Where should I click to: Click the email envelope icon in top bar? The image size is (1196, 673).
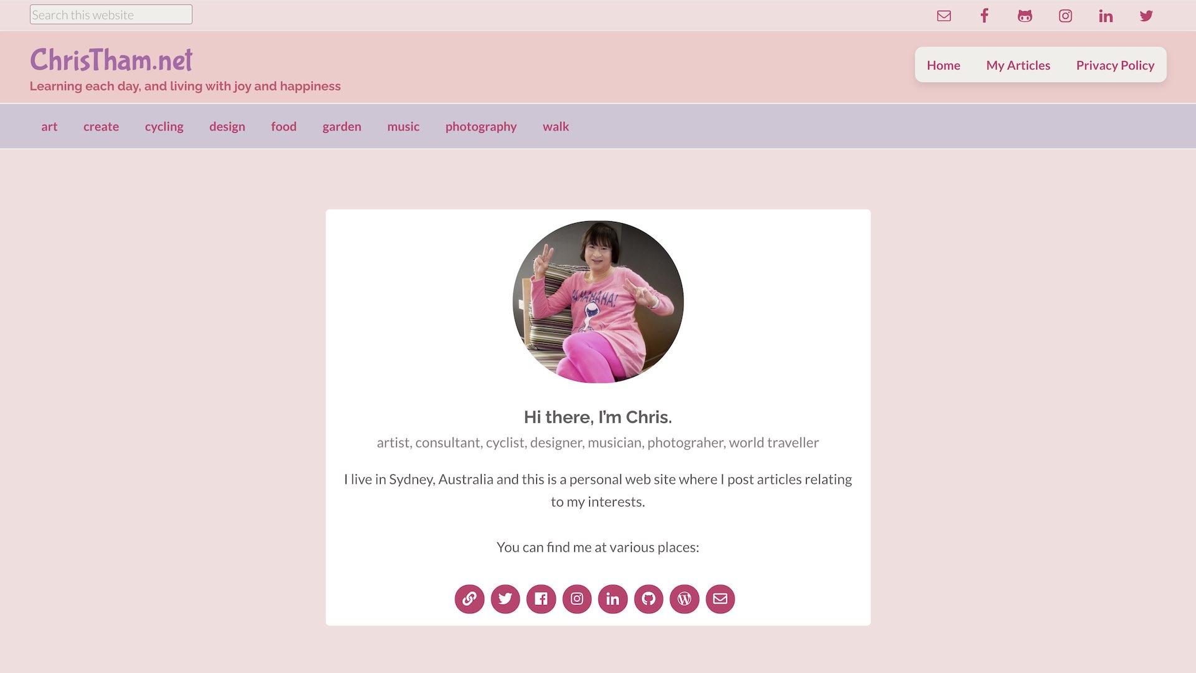point(944,16)
